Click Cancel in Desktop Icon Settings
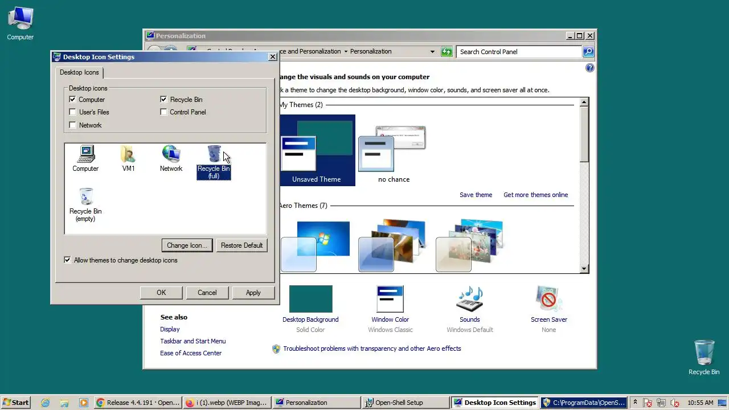 click(207, 293)
